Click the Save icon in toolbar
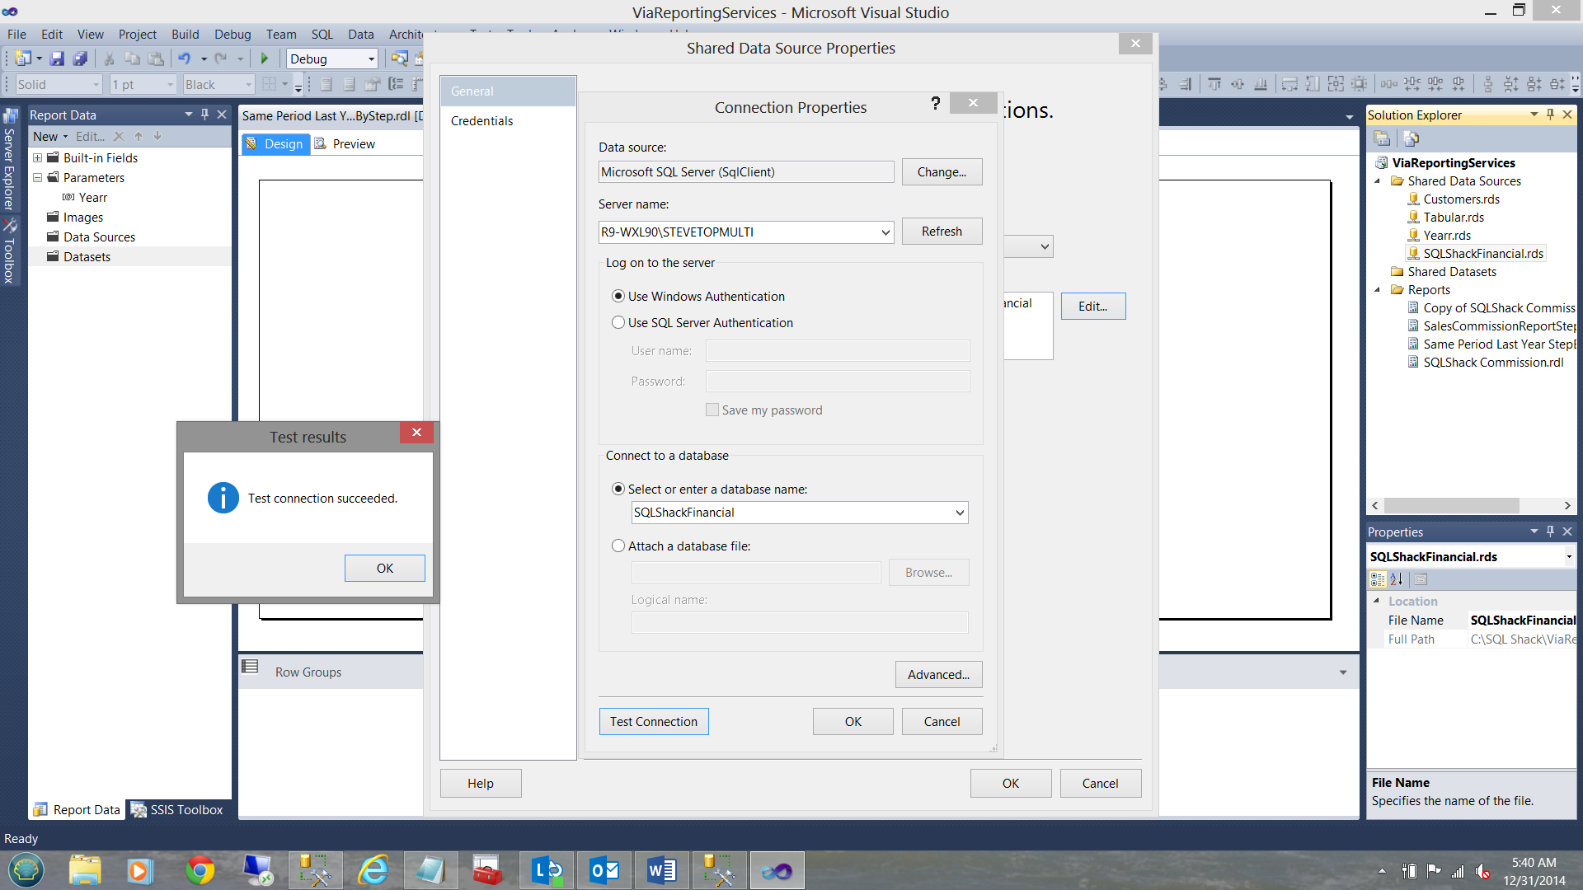The height and width of the screenshot is (890, 1583). [x=57, y=59]
